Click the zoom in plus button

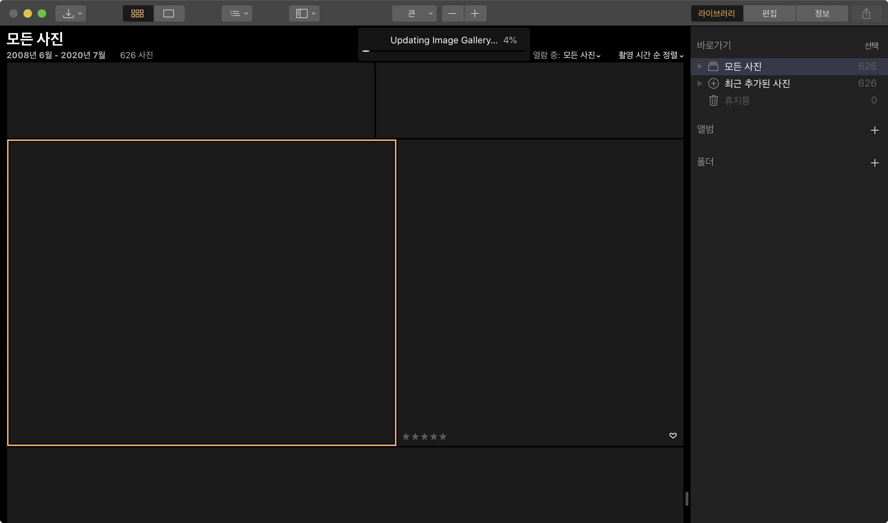coord(475,13)
